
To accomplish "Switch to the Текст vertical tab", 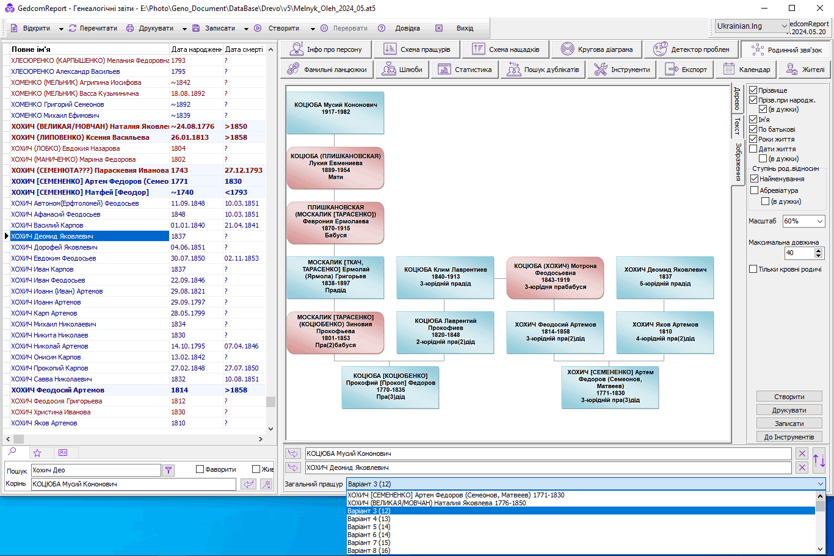I will (737, 126).
